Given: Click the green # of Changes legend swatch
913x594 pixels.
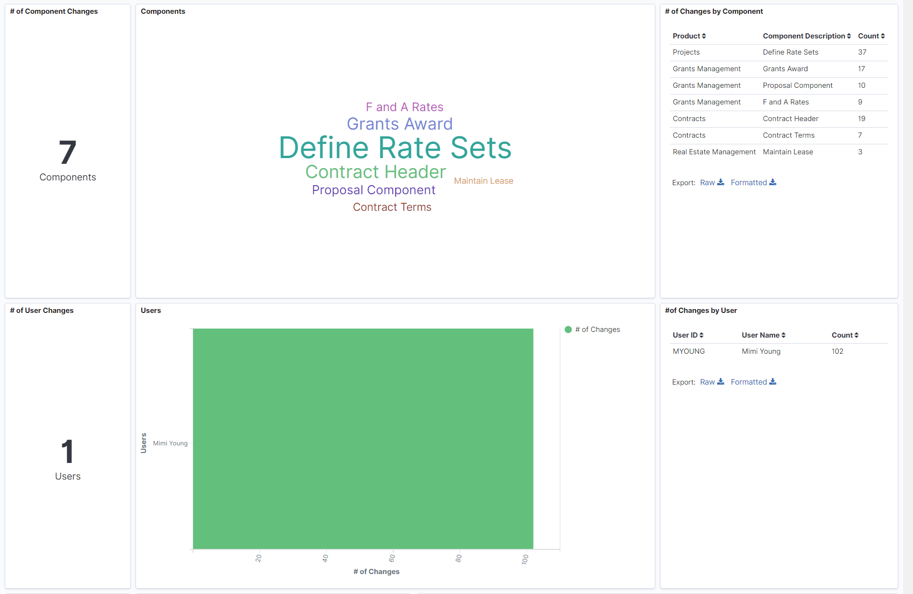Looking at the screenshot, I should tap(568, 329).
